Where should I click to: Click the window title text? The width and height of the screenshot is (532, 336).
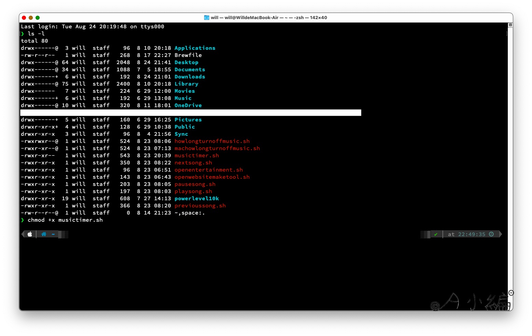(269, 18)
